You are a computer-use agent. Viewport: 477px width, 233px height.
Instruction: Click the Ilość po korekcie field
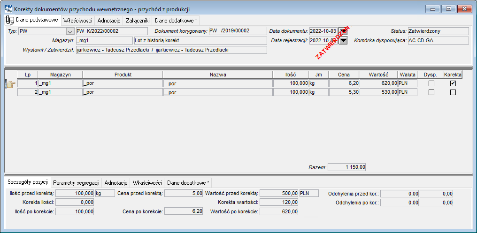coord(75,211)
